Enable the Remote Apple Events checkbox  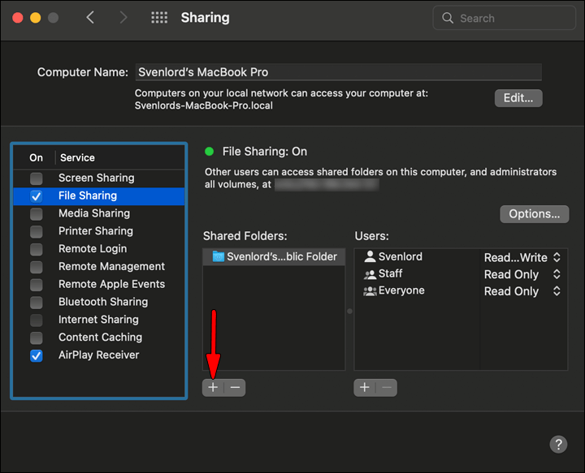click(x=37, y=285)
